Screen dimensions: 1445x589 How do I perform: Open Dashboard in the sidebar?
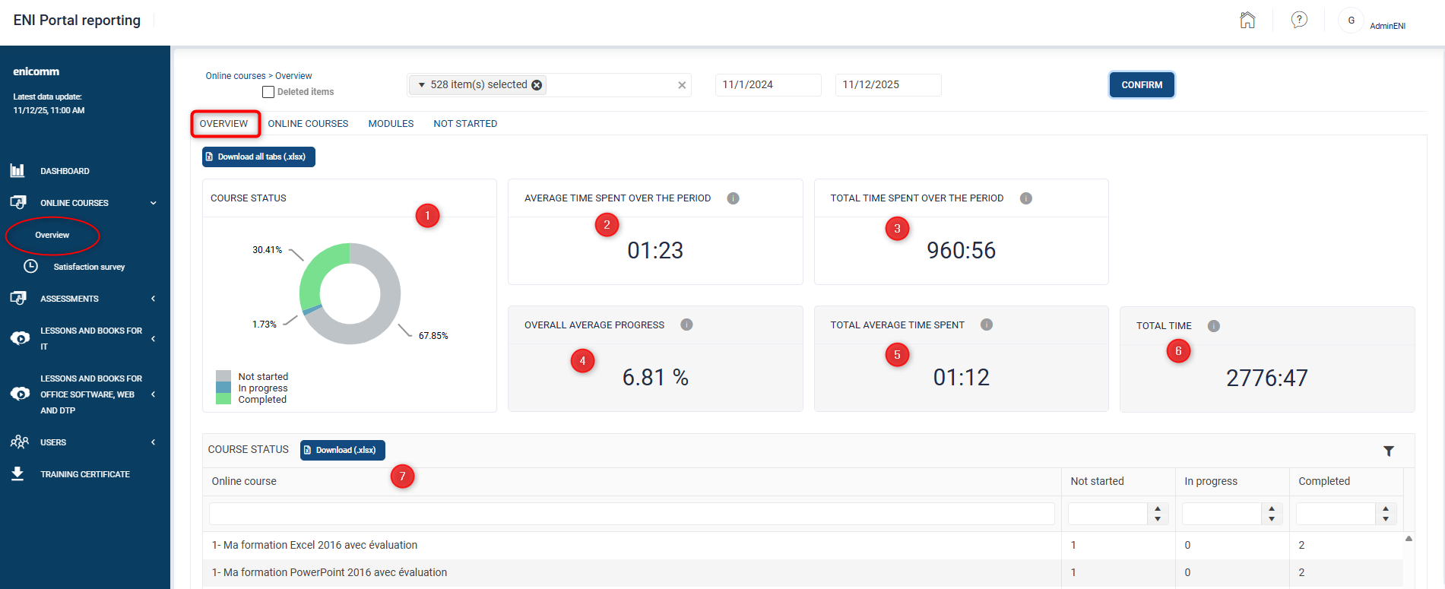pos(65,171)
